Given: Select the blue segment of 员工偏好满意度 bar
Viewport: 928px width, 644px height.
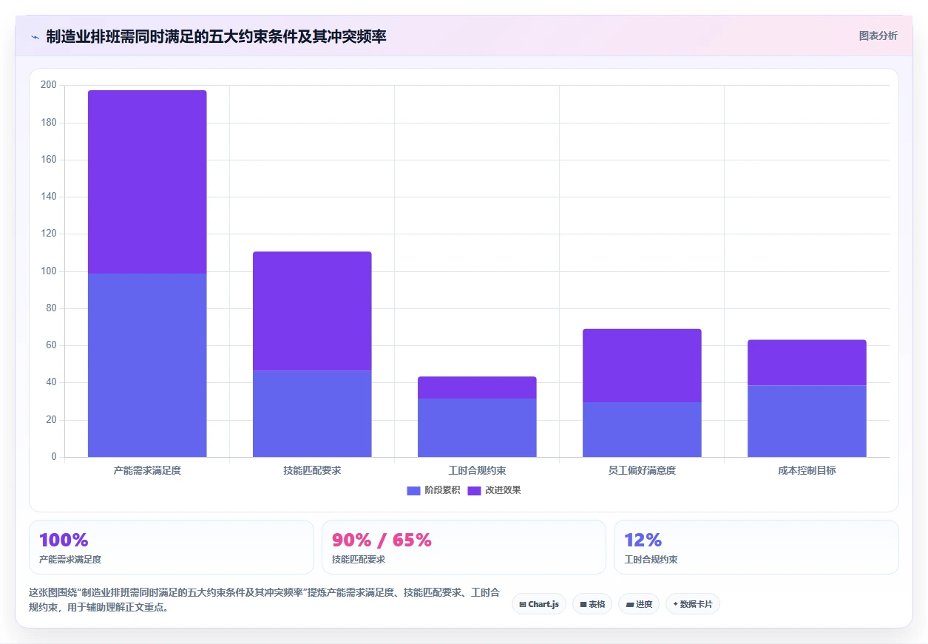Looking at the screenshot, I should 642,430.
